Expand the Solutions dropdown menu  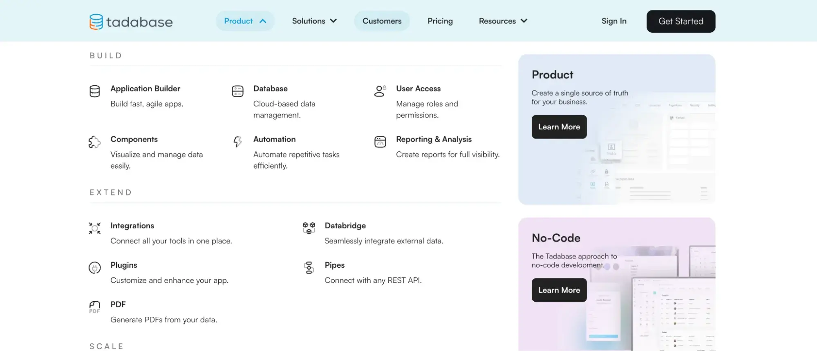click(314, 21)
